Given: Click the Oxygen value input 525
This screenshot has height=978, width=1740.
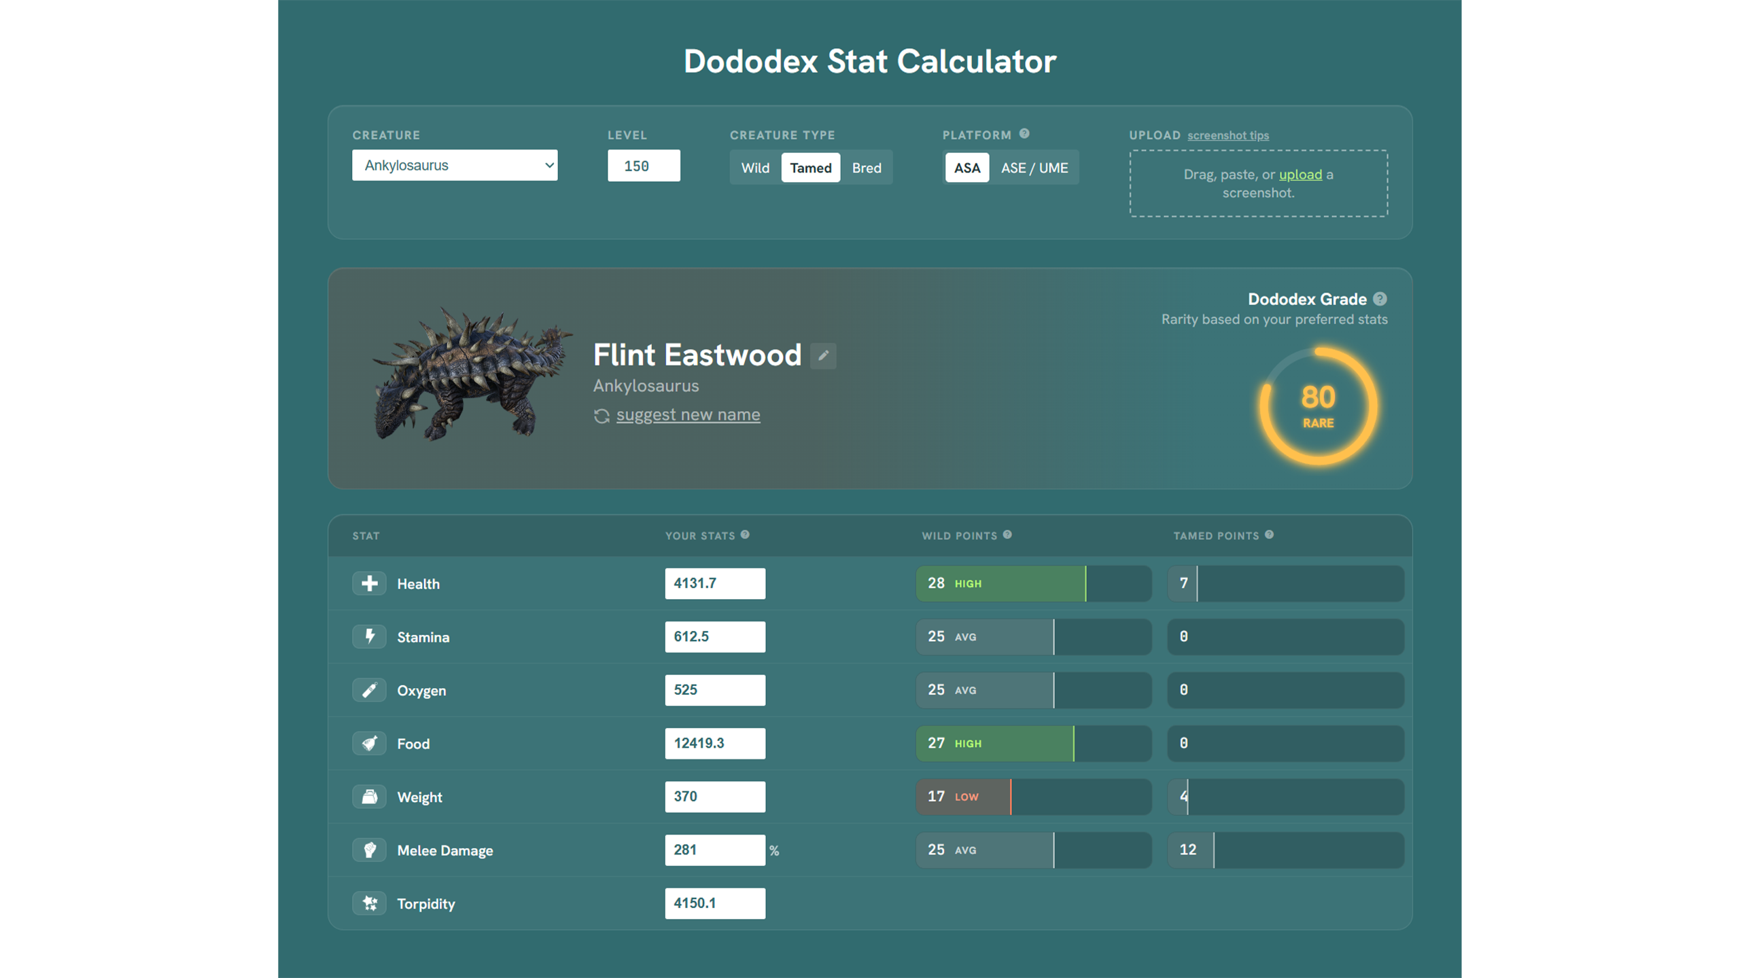Looking at the screenshot, I should 715,690.
